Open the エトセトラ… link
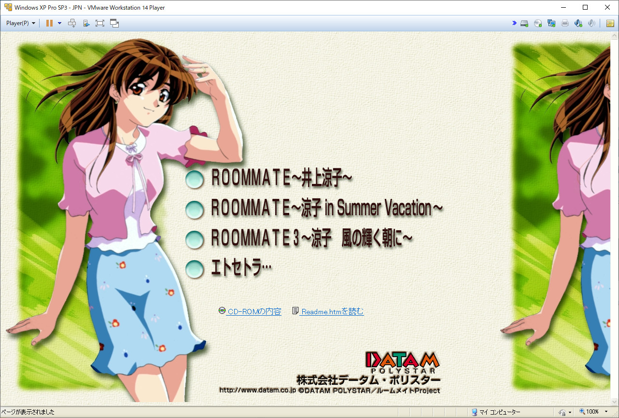This screenshot has height=418, width=619. coord(242,268)
